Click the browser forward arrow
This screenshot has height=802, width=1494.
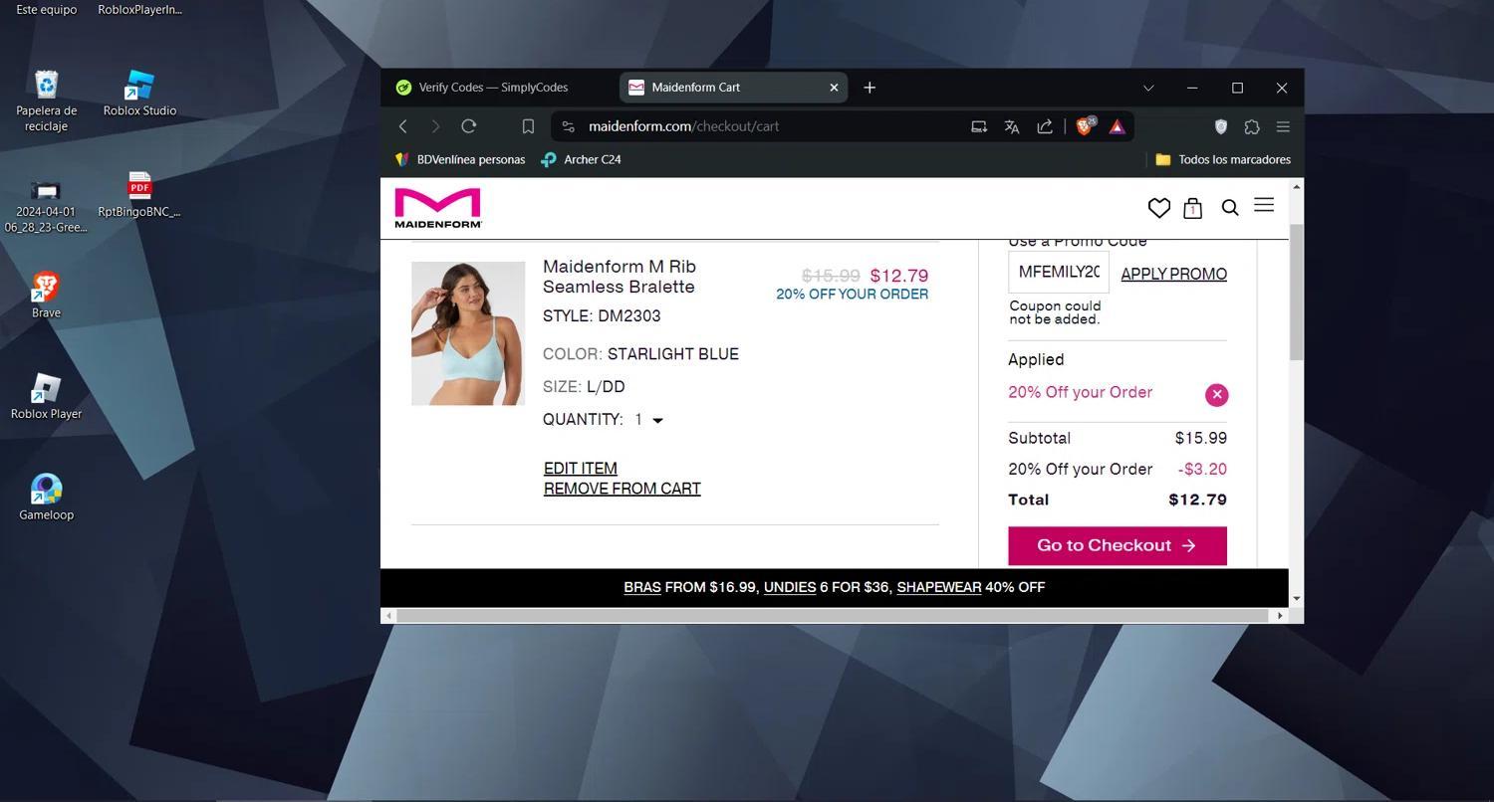[x=435, y=126]
